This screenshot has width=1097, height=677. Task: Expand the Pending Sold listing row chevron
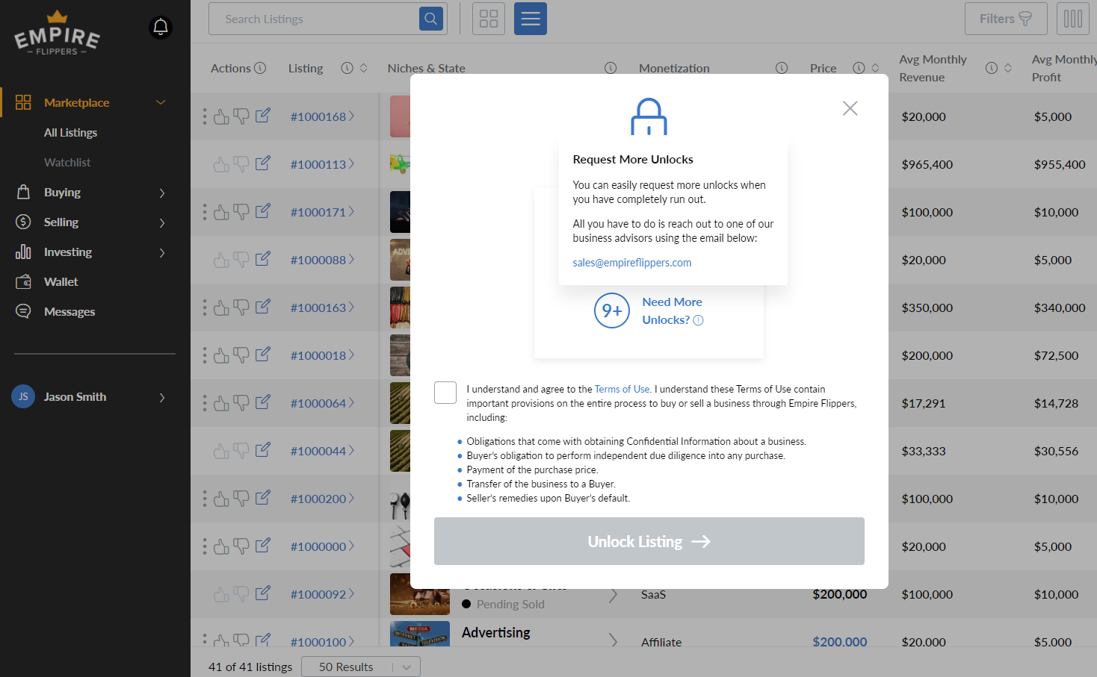[614, 596]
